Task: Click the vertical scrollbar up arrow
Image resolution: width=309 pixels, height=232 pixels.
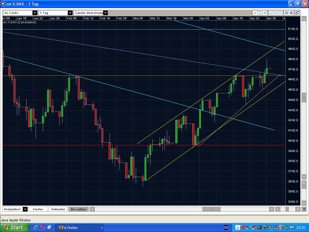Action: tap(304, 18)
